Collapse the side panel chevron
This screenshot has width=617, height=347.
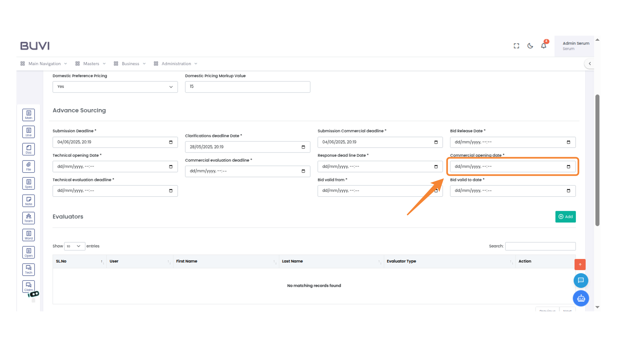(x=590, y=64)
